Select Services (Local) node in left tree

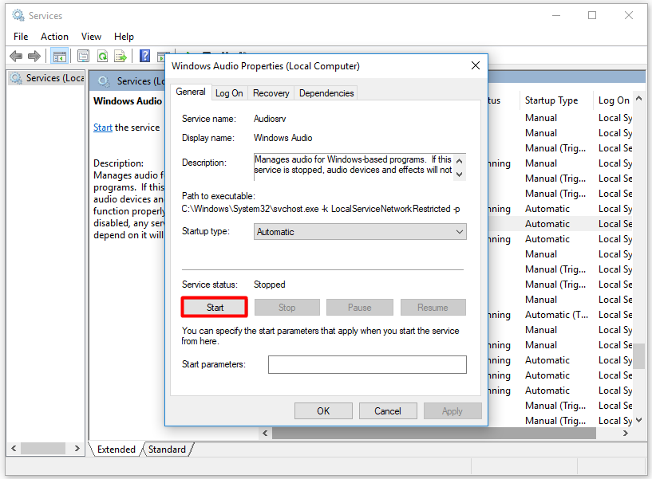(46, 78)
